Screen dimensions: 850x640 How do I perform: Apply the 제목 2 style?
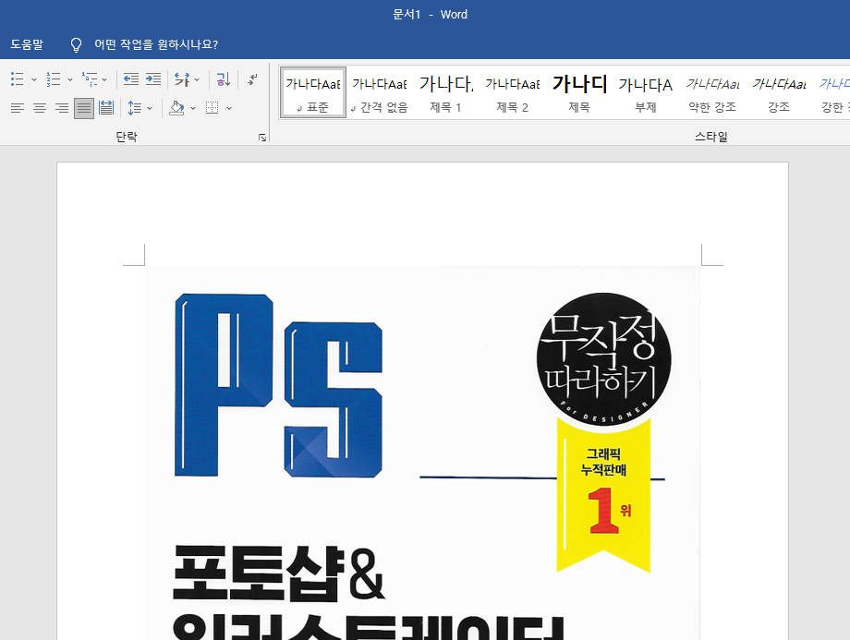pyautogui.click(x=512, y=92)
